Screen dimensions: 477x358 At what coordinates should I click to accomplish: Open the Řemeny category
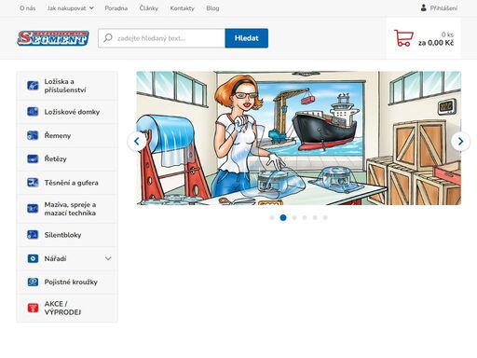click(67, 135)
